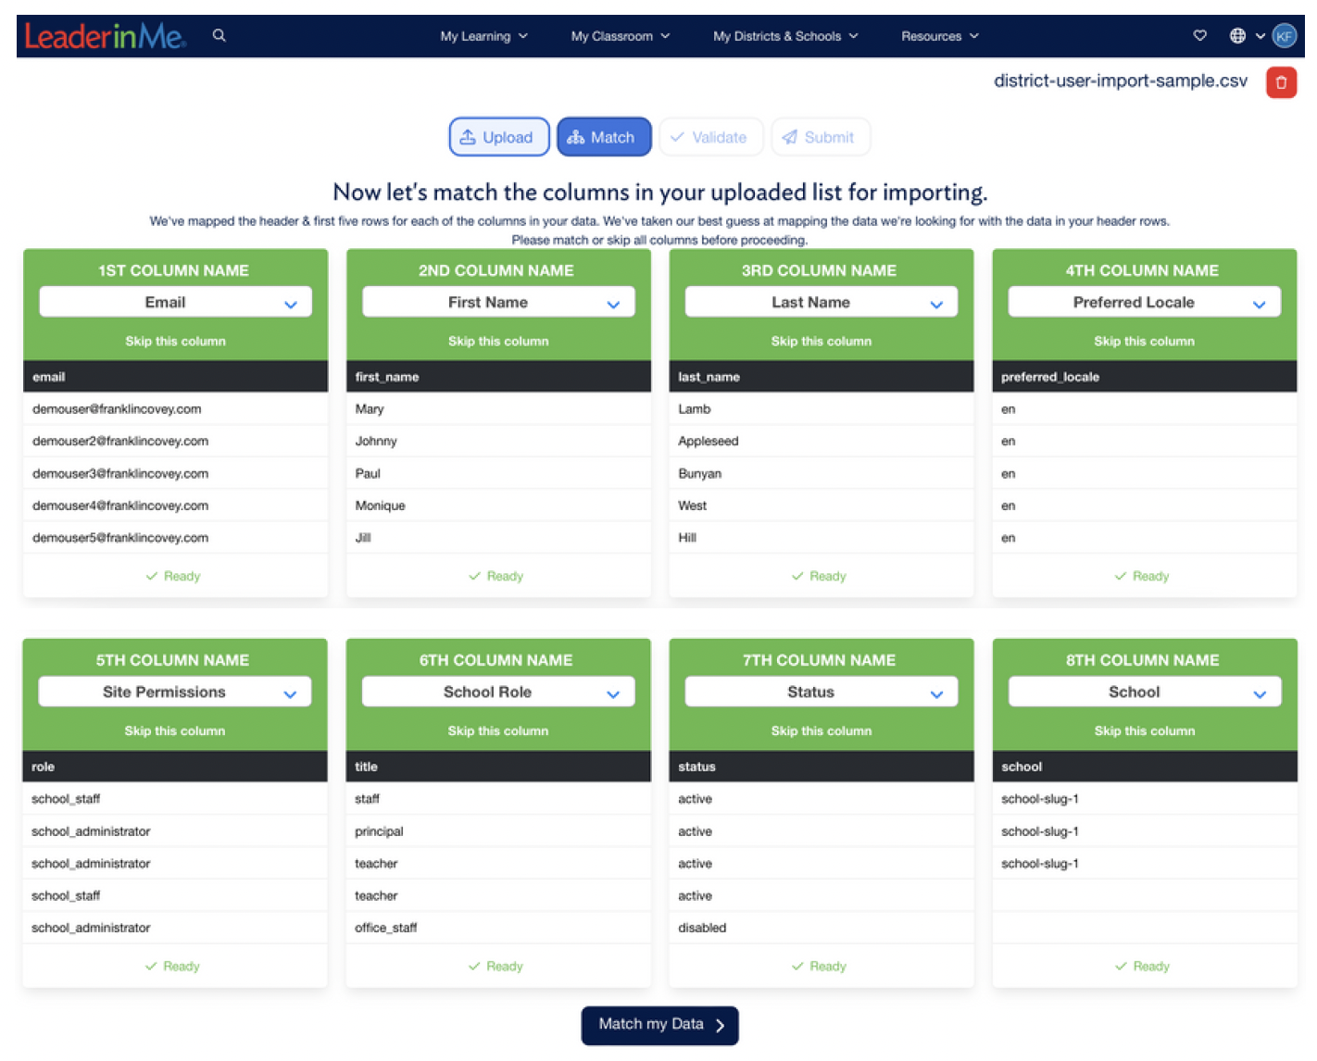This screenshot has height=1061, width=1317.
Task: Open the School Role mapping dropdown
Action: (x=497, y=693)
